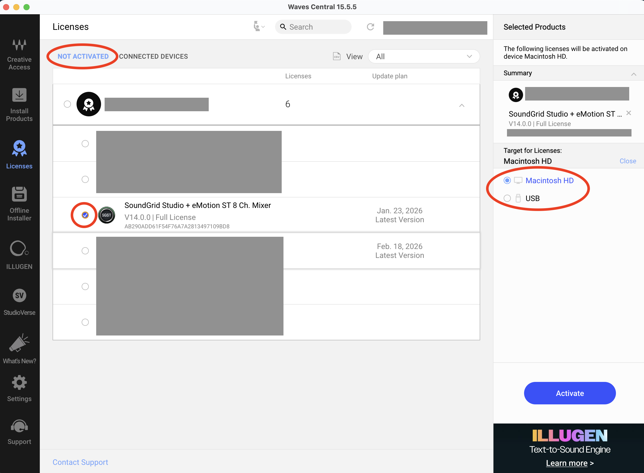Screen dimensions: 644x473
Task: Open Settings gear in sidebar
Action: point(19,389)
